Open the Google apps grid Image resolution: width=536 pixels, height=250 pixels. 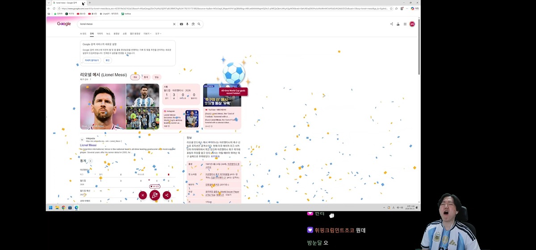405,24
